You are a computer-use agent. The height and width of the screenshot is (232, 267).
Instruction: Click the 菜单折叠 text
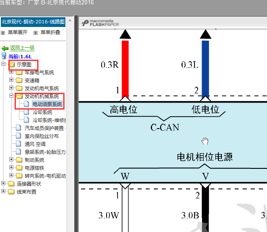[x=50, y=32]
